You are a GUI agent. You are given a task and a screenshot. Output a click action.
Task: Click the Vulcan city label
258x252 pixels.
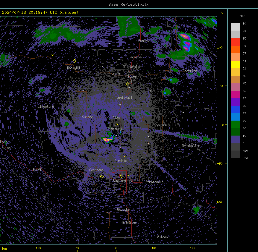[x=162, y=237]
